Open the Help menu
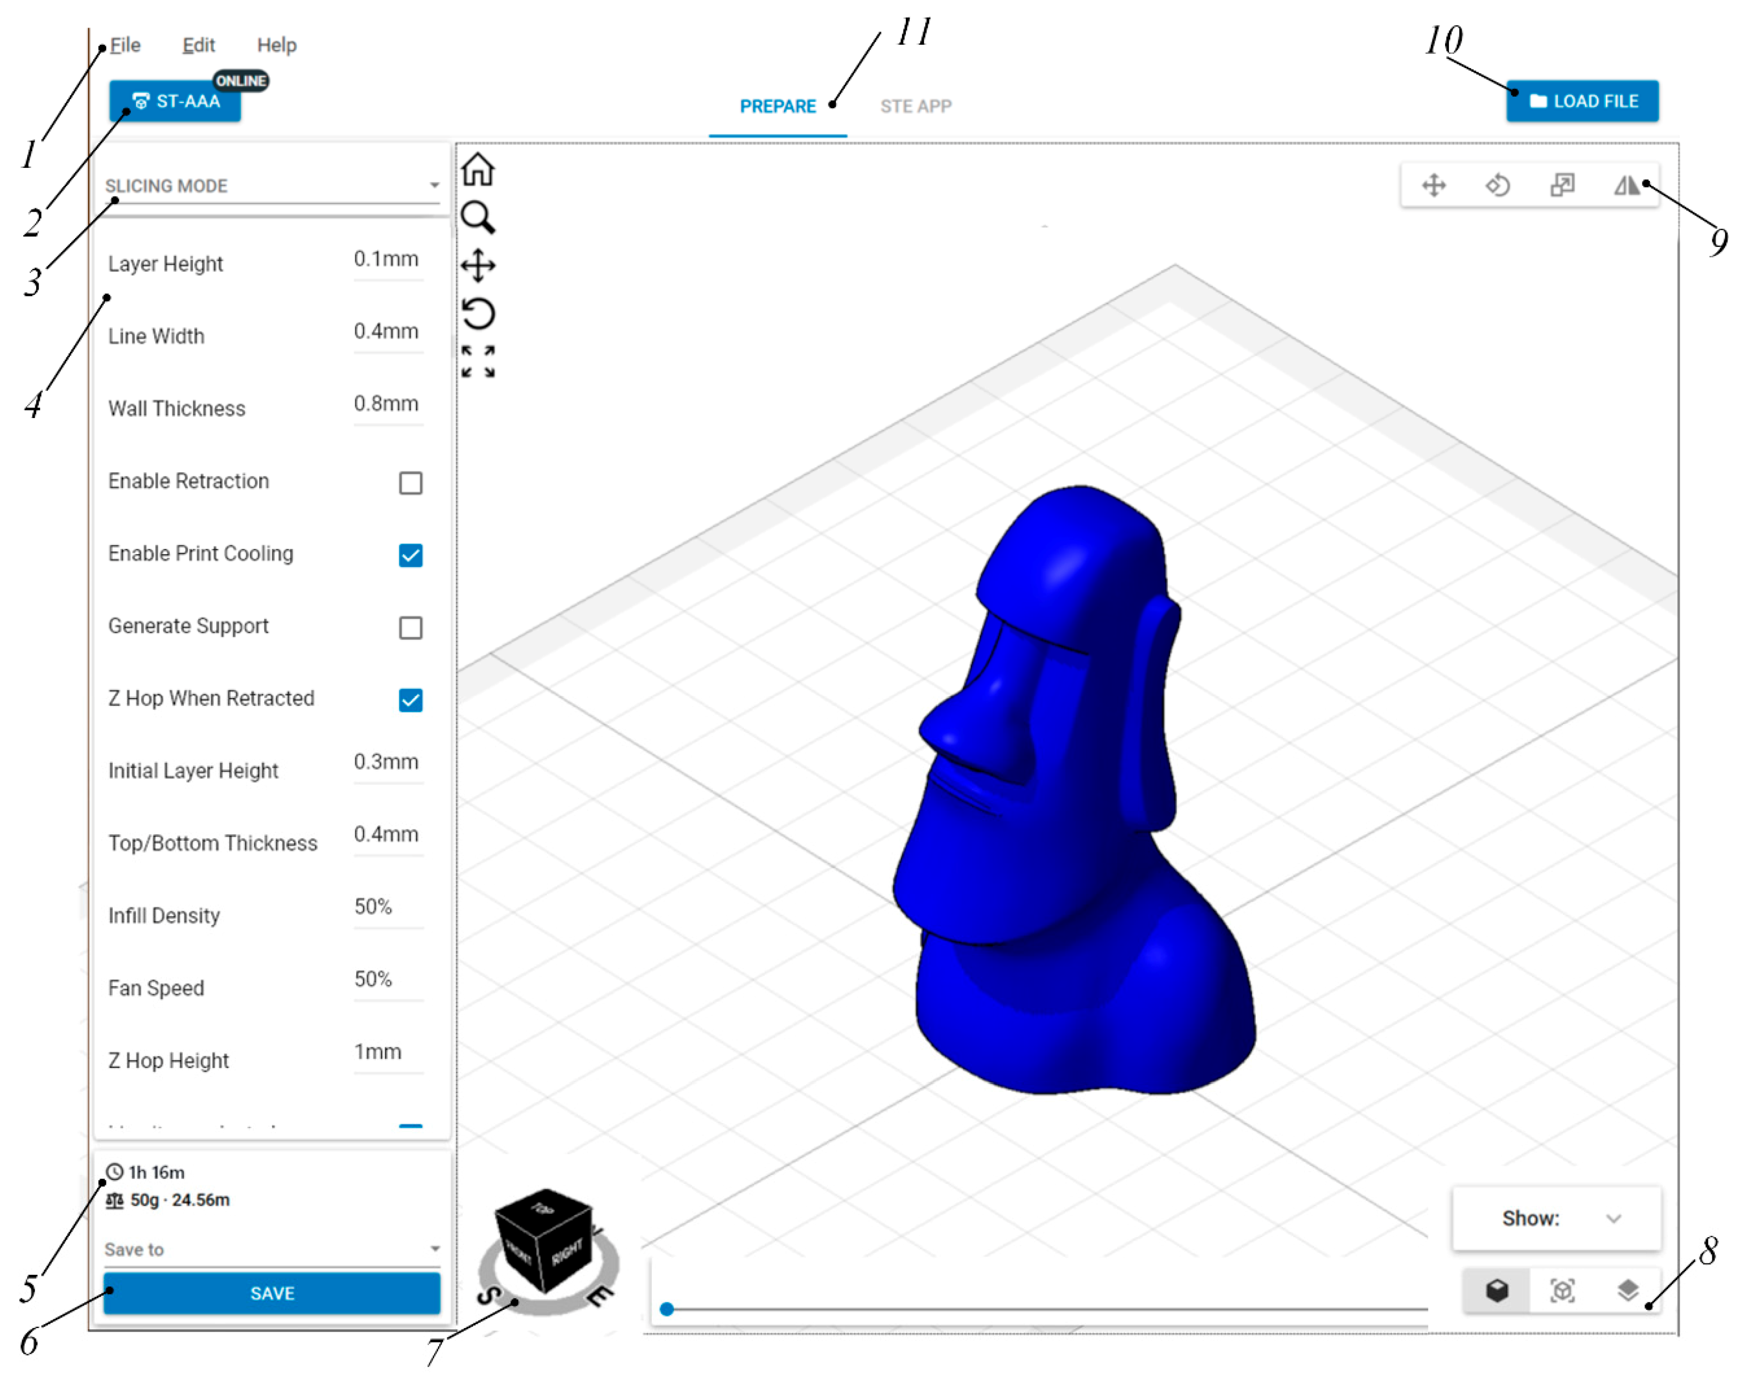1747x1387 pixels. tap(276, 45)
